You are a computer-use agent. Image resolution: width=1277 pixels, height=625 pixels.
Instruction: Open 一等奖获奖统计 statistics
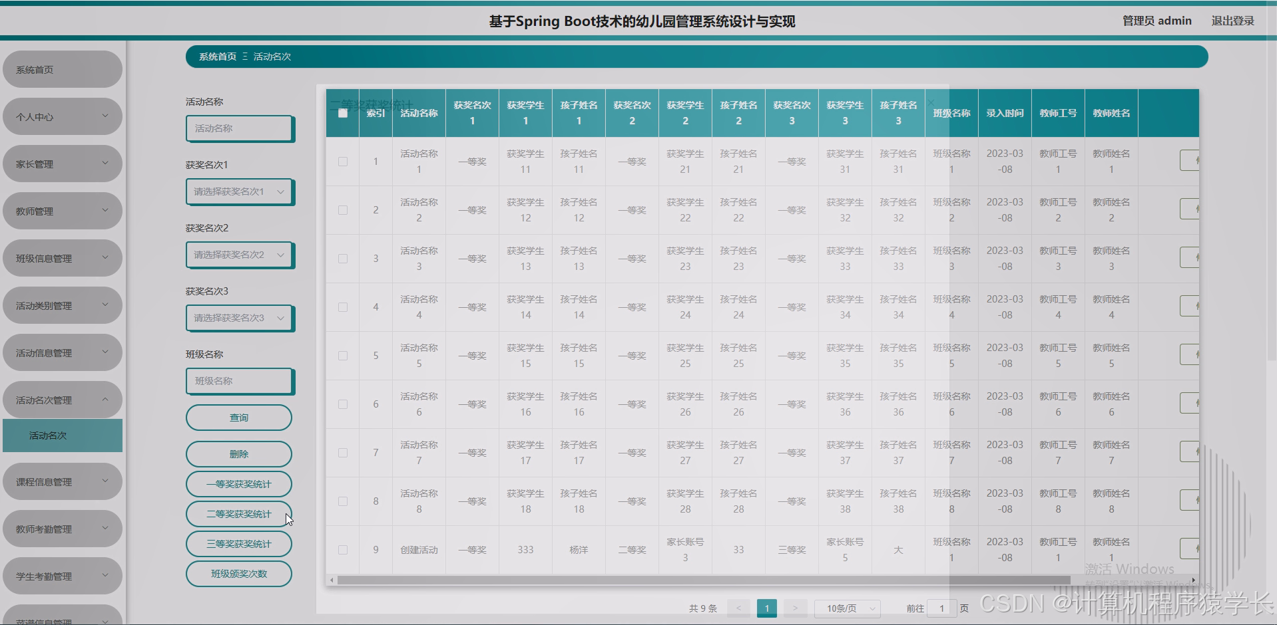(x=239, y=484)
